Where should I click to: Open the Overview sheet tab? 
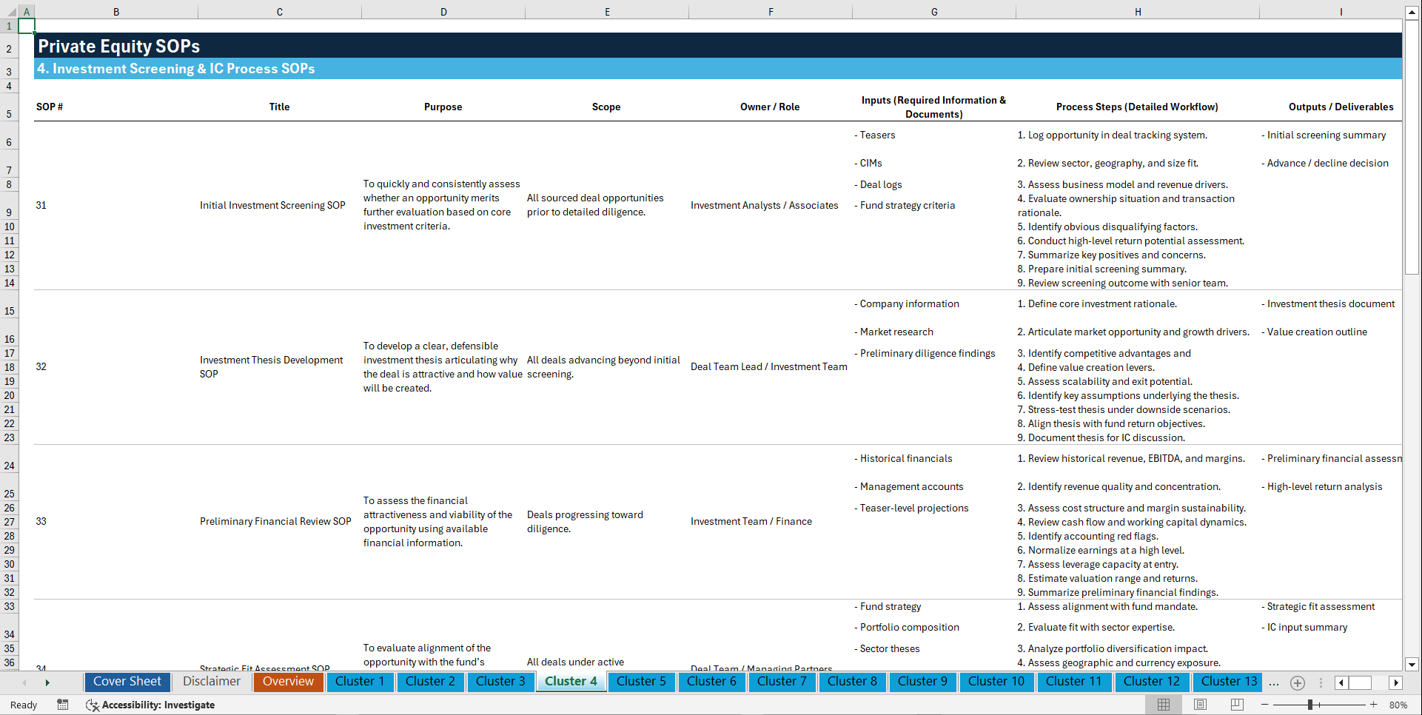point(288,682)
